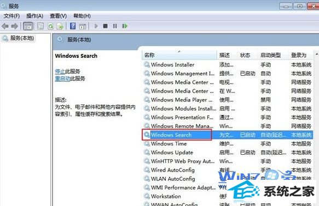Click 已启动 status of Windows Management row

248,74
